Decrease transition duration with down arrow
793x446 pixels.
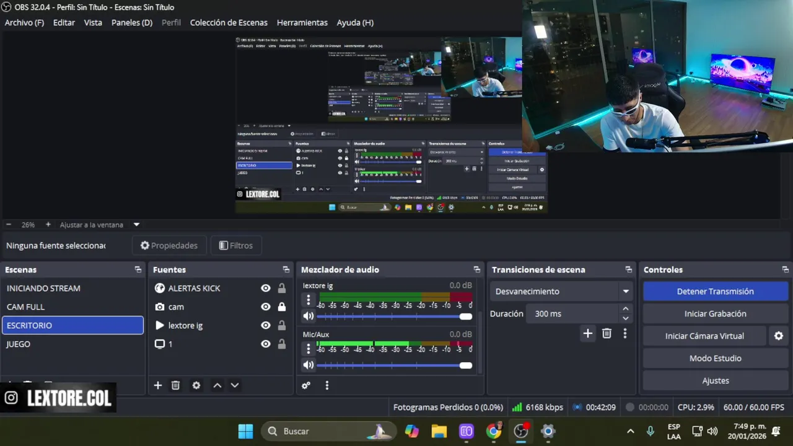(x=626, y=318)
